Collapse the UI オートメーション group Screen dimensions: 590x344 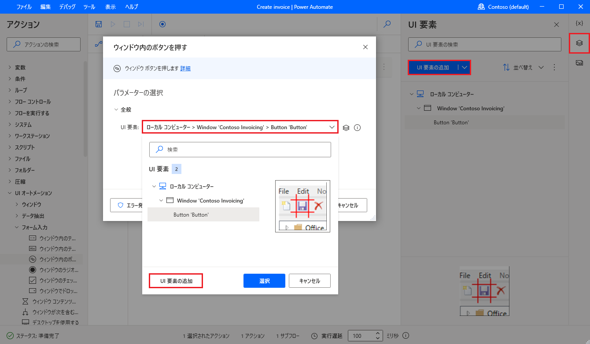point(10,193)
